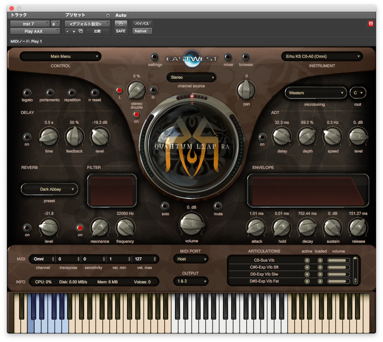The image size is (383, 342).
Task: Toggle the stereo double L button
Action: [119, 90]
